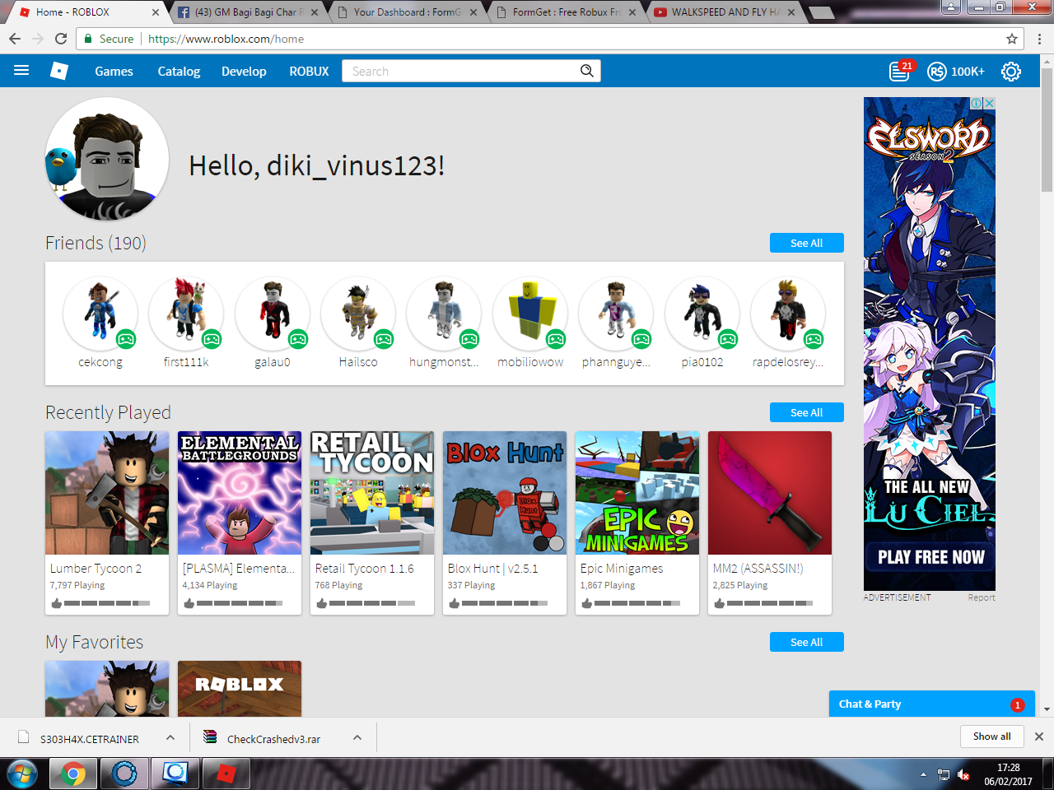The width and height of the screenshot is (1054, 790).
Task: Bookmark this page with the star icon
Action: (1012, 39)
